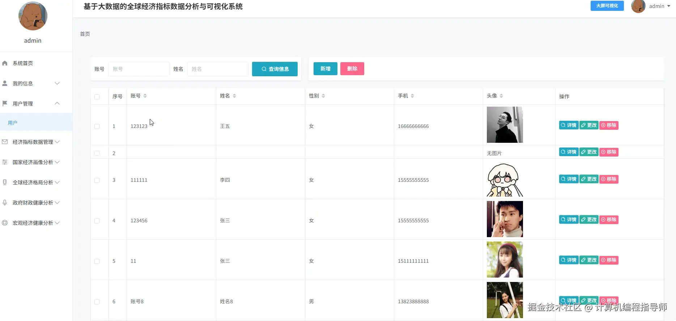676x321 pixels.
Task: Open the avatar photo in the account 11 row
Action: pos(505,260)
